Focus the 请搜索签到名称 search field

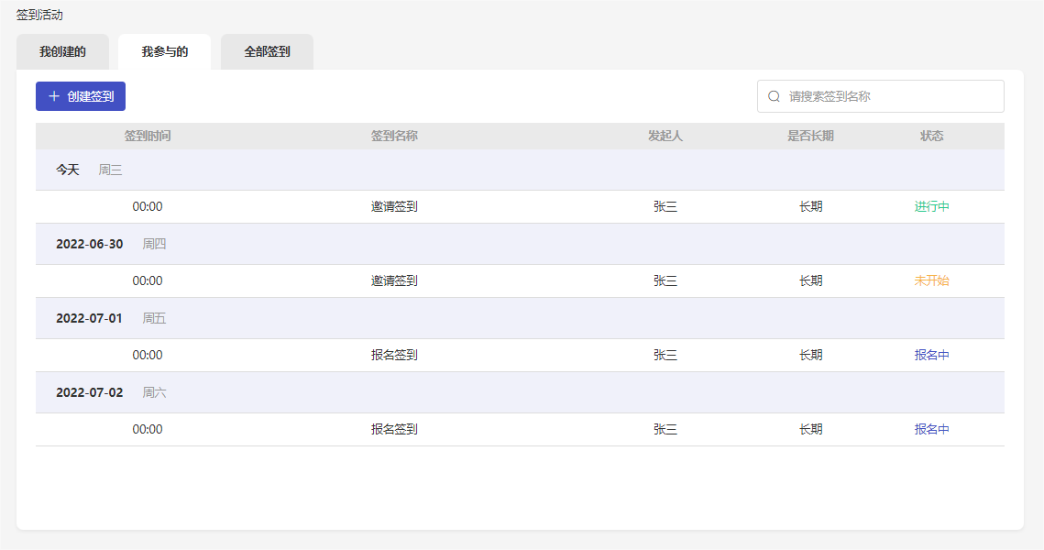point(880,96)
